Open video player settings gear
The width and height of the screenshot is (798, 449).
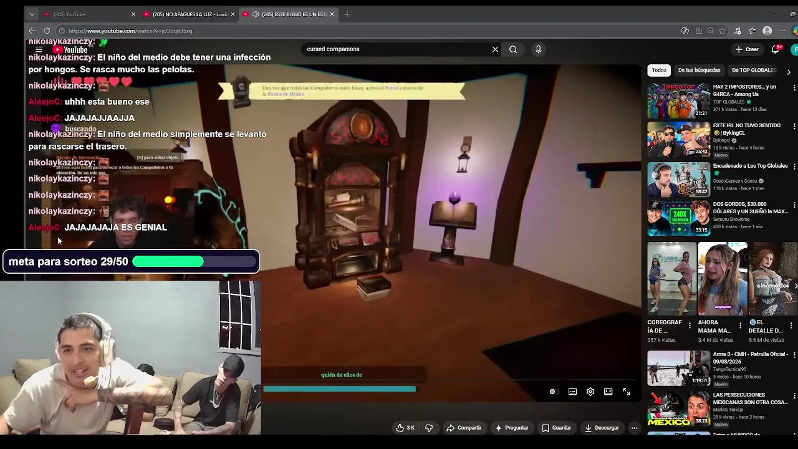coord(590,392)
